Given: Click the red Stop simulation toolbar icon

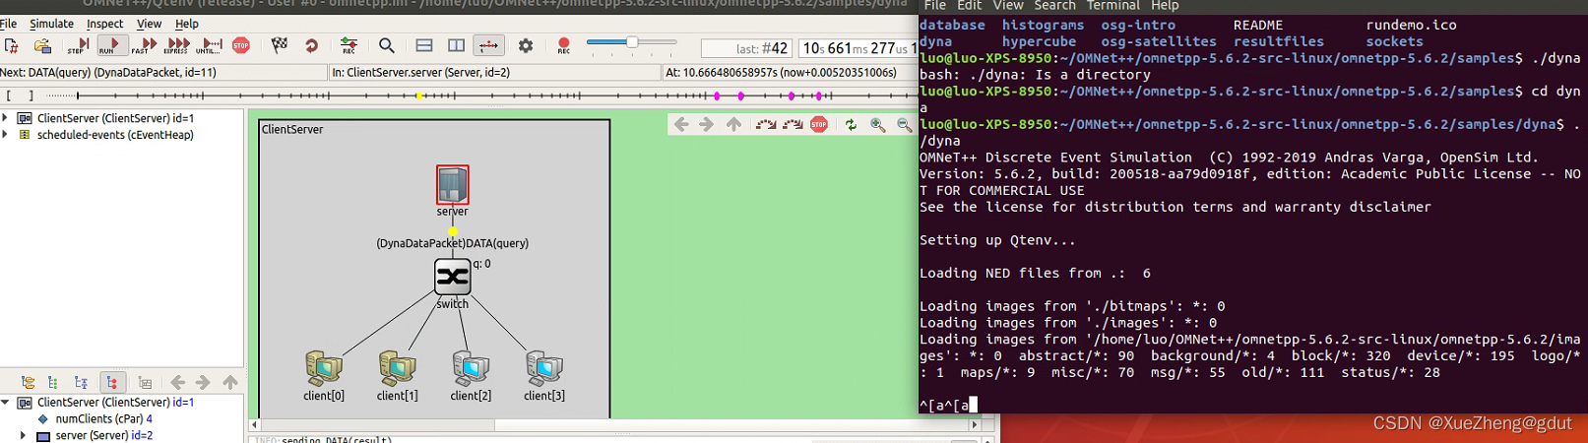Looking at the screenshot, I should tap(241, 45).
